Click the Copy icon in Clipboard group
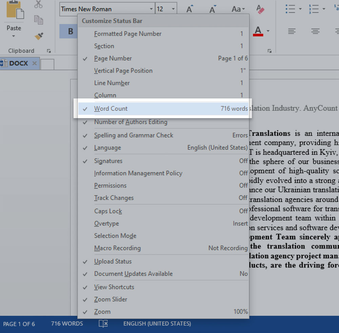The width and height of the screenshot is (339, 333). coord(38,20)
